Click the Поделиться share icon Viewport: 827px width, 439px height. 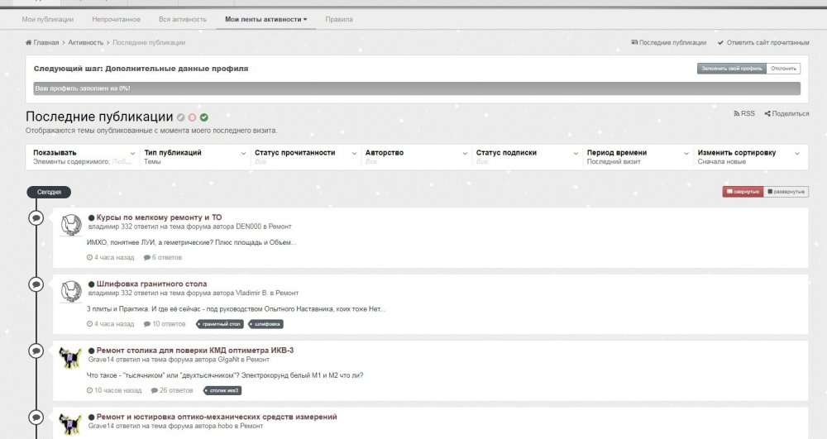[768, 113]
